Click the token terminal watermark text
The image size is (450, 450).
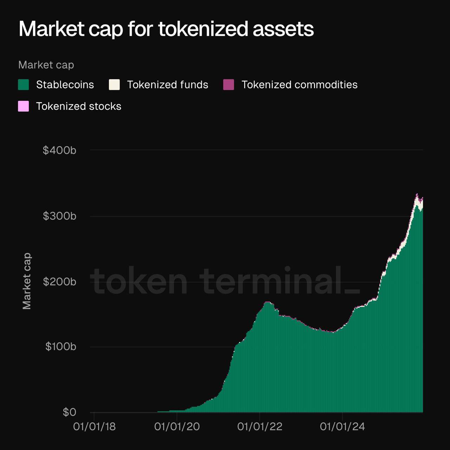click(x=225, y=281)
